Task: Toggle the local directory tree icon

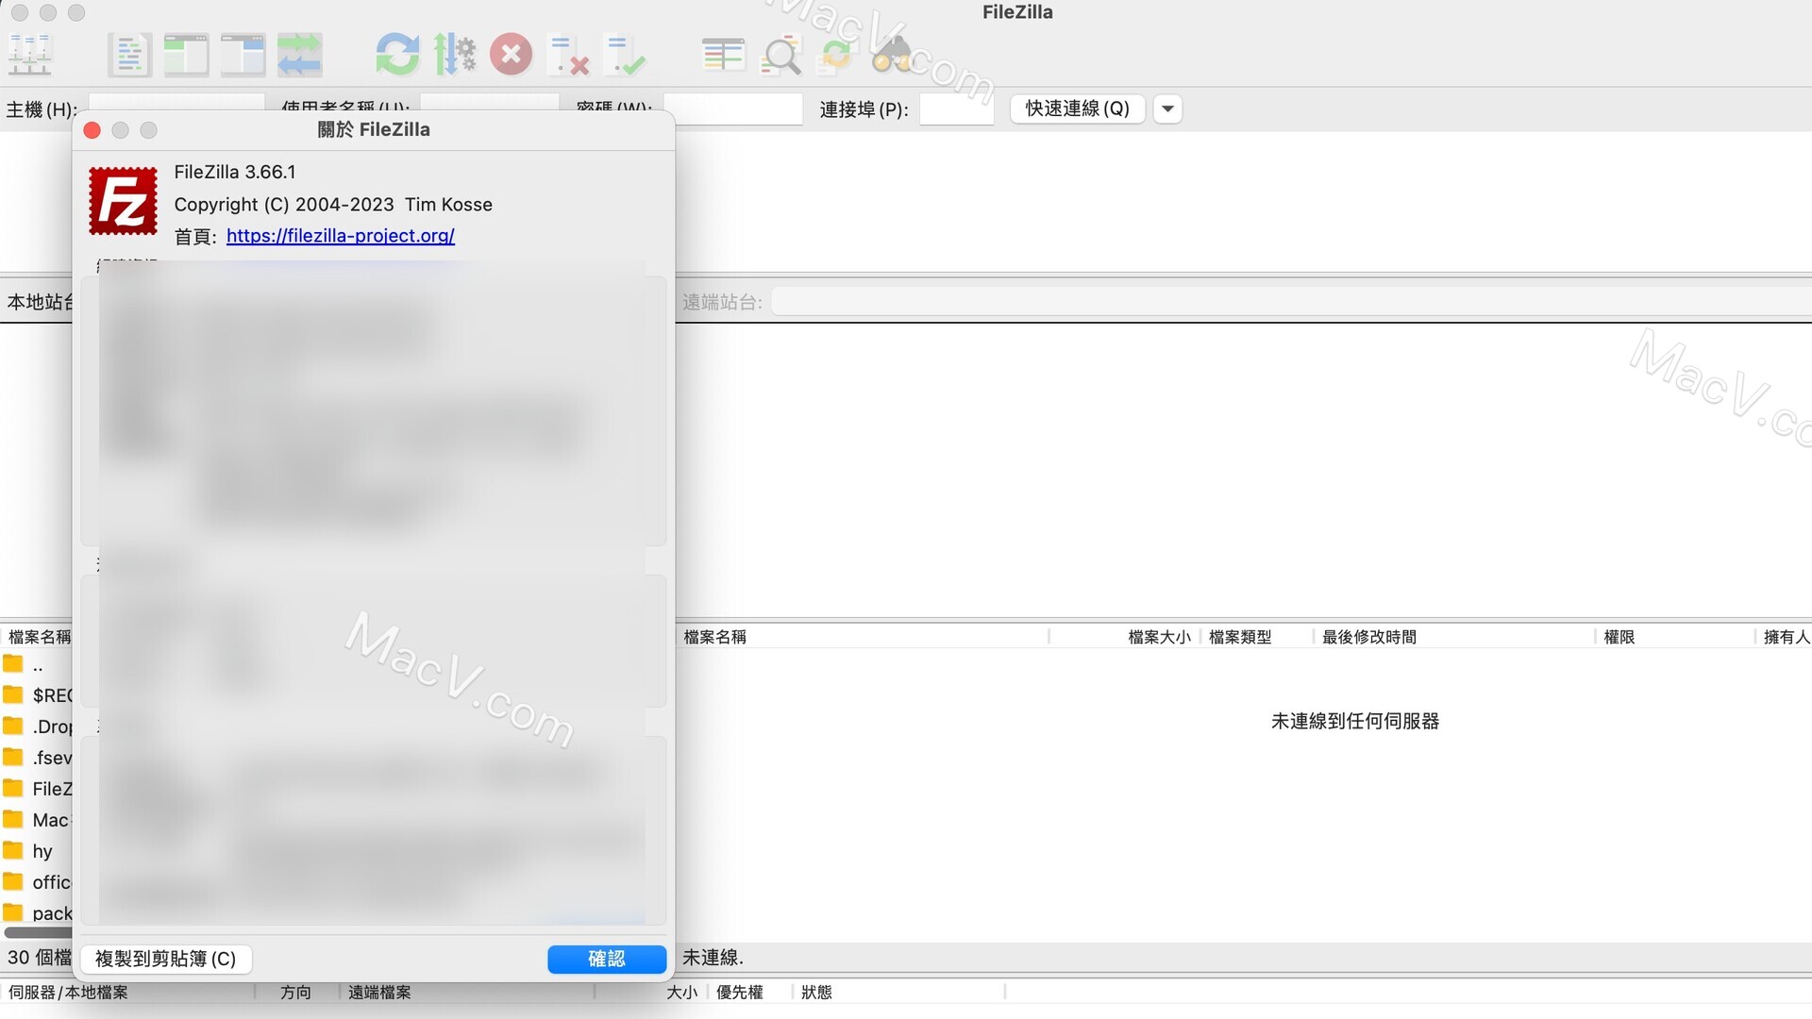Action: pos(186,55)
